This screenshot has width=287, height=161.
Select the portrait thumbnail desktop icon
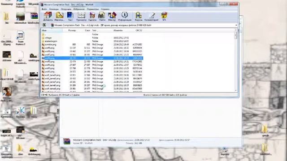7,91
